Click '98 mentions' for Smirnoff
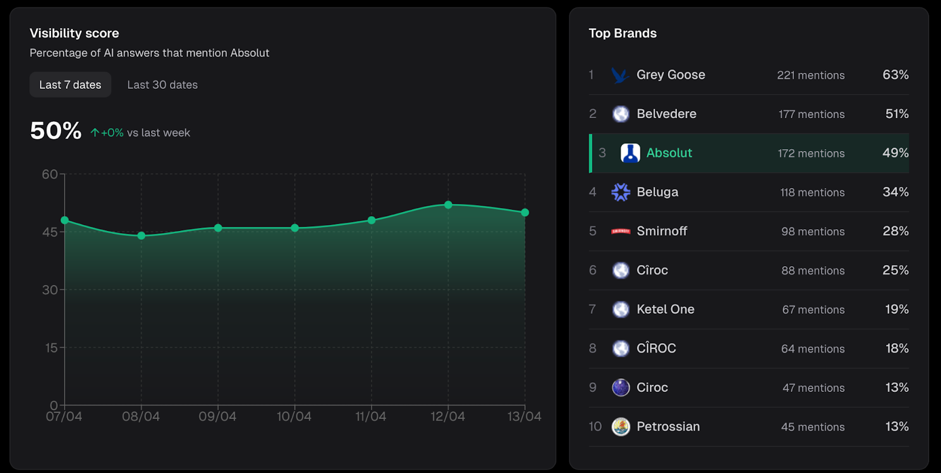This screenshot has height=473, width=941. tap(813, 232)
